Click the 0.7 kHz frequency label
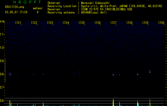The height and width of the screenshot is (106, 167). 2,87
